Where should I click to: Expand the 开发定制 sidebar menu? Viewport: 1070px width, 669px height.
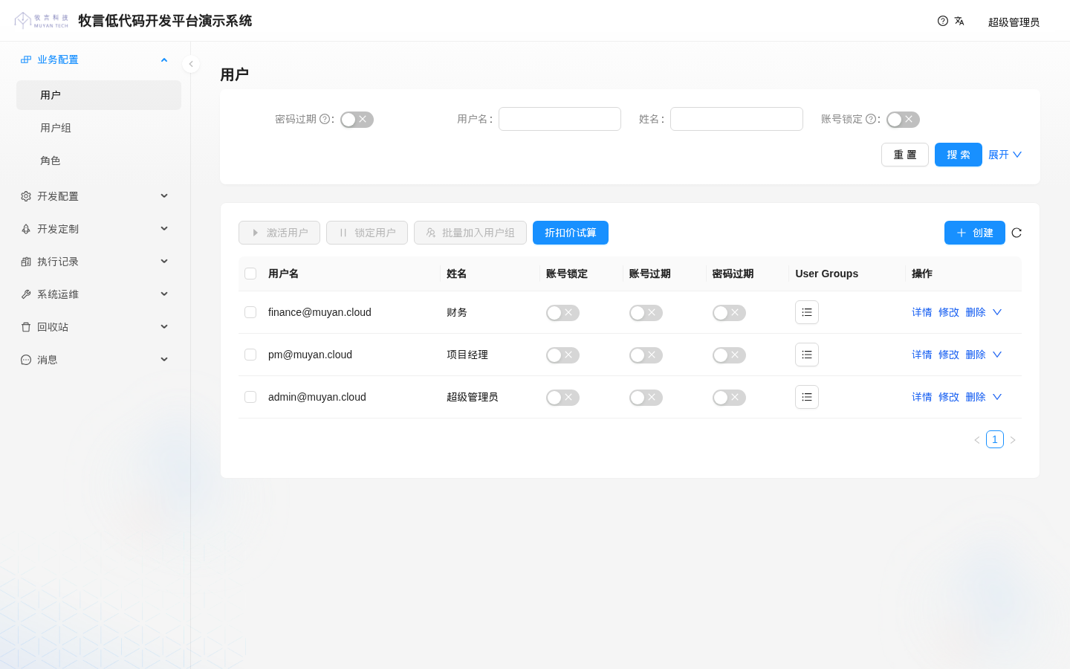pos(99,229)
